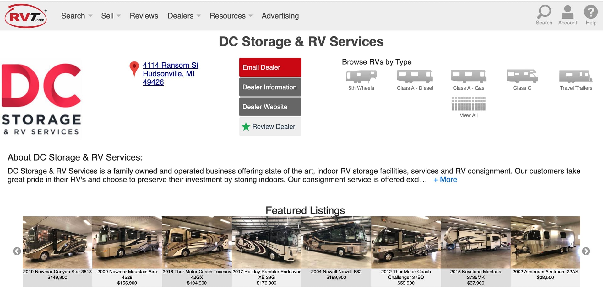Click the $59,900 price text
The image size is (603, 296).
click(x=406, y=283)
